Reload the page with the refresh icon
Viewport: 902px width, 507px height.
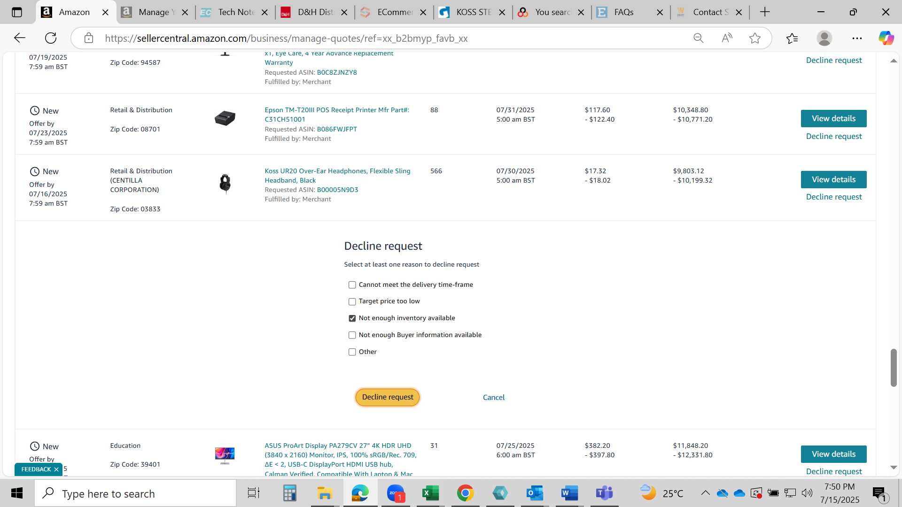click(51, 38)
